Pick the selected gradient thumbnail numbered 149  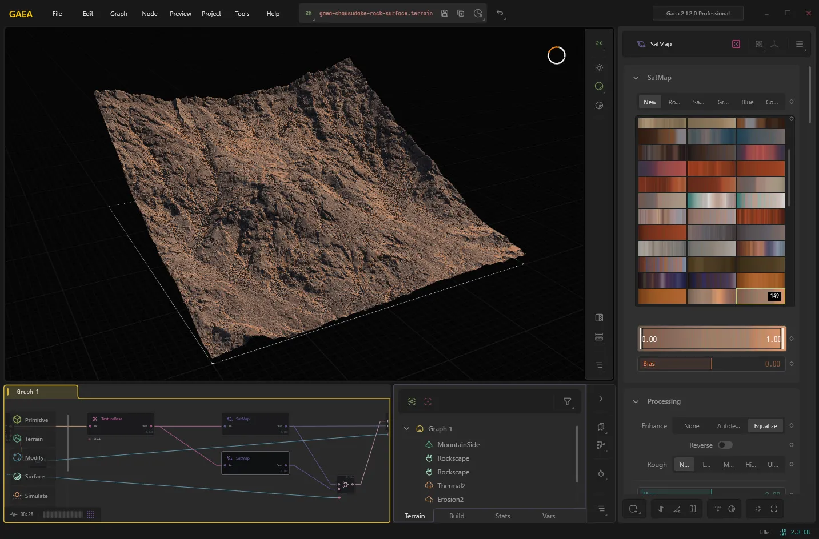(760, 296)
